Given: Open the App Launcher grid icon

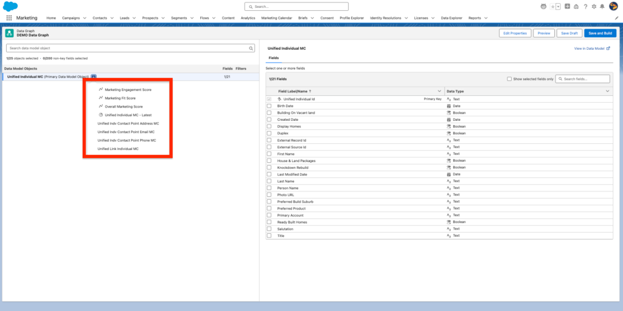Looking at the screenshot, I should pyautogui.click(x=9, y=18).
